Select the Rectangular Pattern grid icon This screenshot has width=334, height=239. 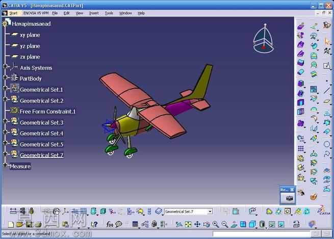coord(301,149)
